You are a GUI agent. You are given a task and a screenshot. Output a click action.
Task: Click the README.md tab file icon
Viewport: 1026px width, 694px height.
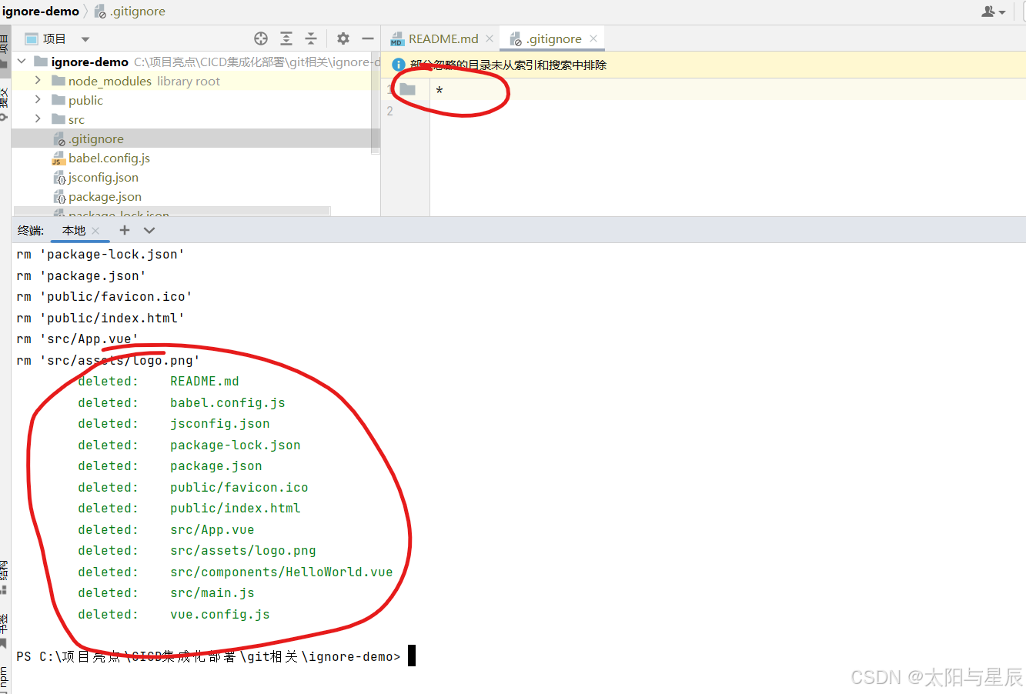[397, 38]
